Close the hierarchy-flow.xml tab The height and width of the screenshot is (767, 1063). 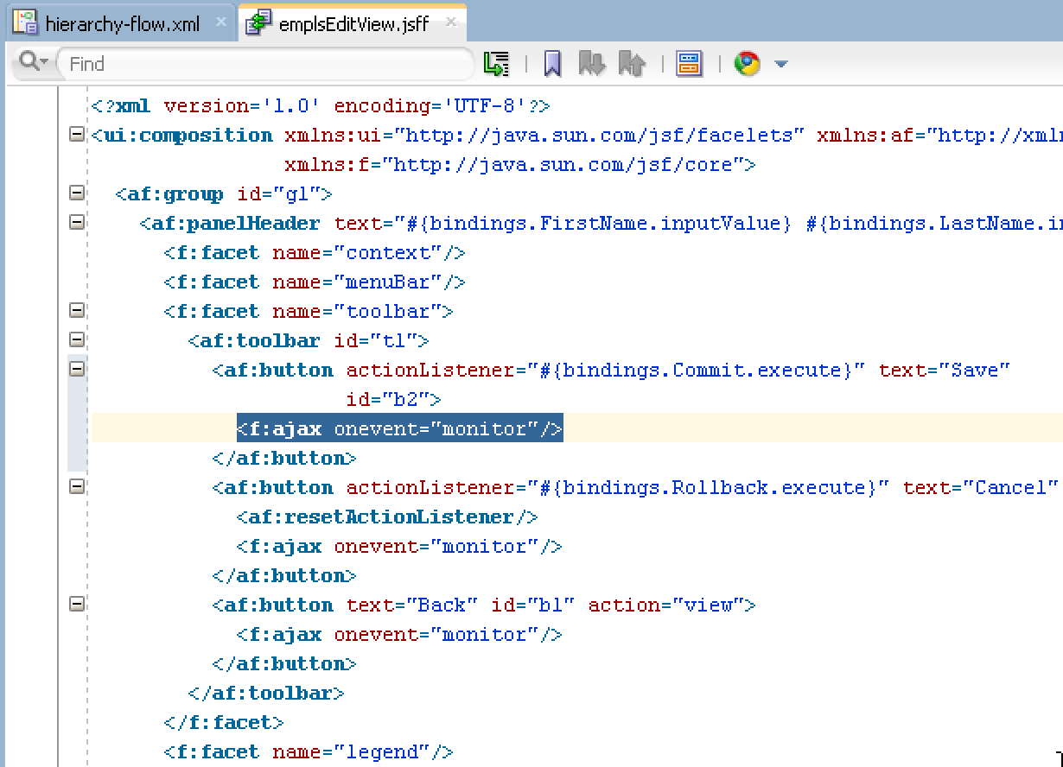[220, 22]
